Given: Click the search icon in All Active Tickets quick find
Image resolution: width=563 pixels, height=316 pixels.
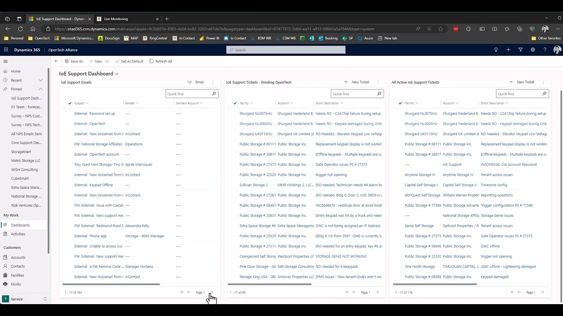Looking at the screenshot, I should point(544,93).
